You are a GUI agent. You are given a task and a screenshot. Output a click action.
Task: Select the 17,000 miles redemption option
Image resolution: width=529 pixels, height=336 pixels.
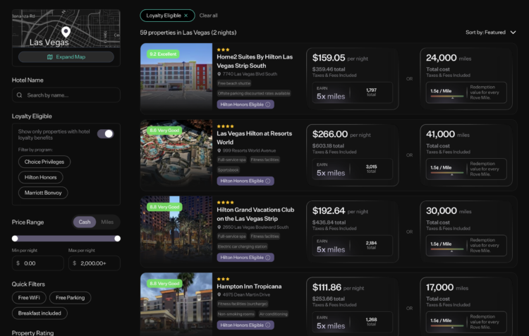(x=466, y=306)
